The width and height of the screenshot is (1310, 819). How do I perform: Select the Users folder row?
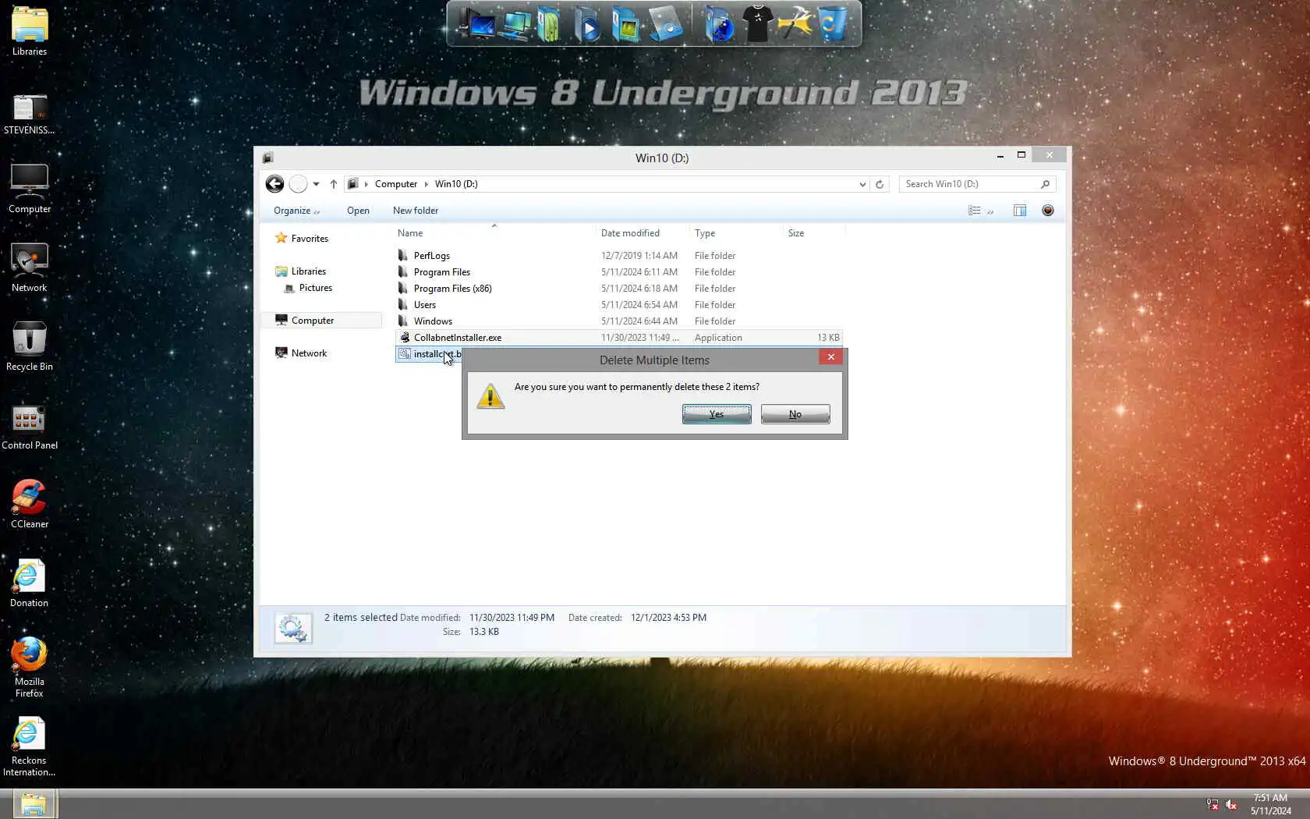click(x=618, y=305)
